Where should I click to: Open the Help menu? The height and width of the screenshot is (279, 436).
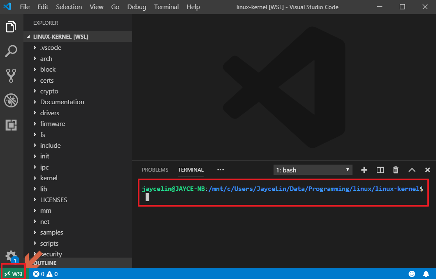193,7
